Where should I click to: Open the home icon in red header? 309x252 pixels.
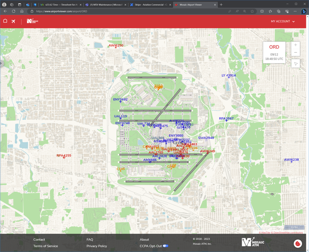[5, 21]
